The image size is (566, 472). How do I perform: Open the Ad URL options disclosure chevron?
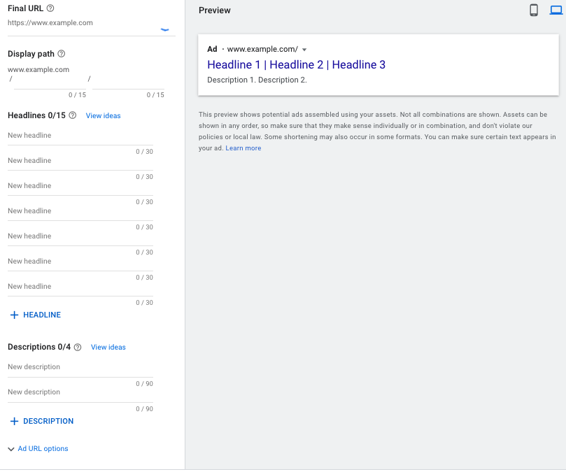click(x=9, y=448)
